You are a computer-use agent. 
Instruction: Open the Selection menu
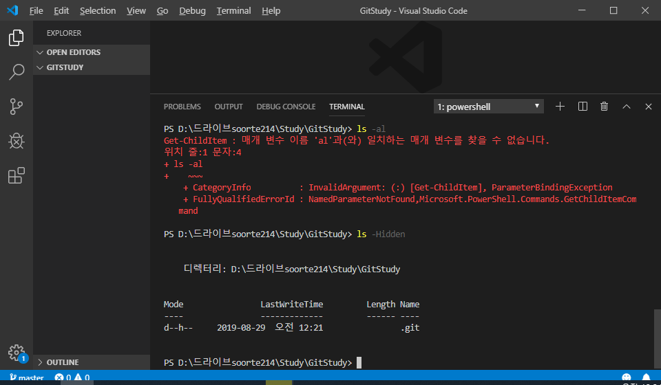tap(98, 10)
